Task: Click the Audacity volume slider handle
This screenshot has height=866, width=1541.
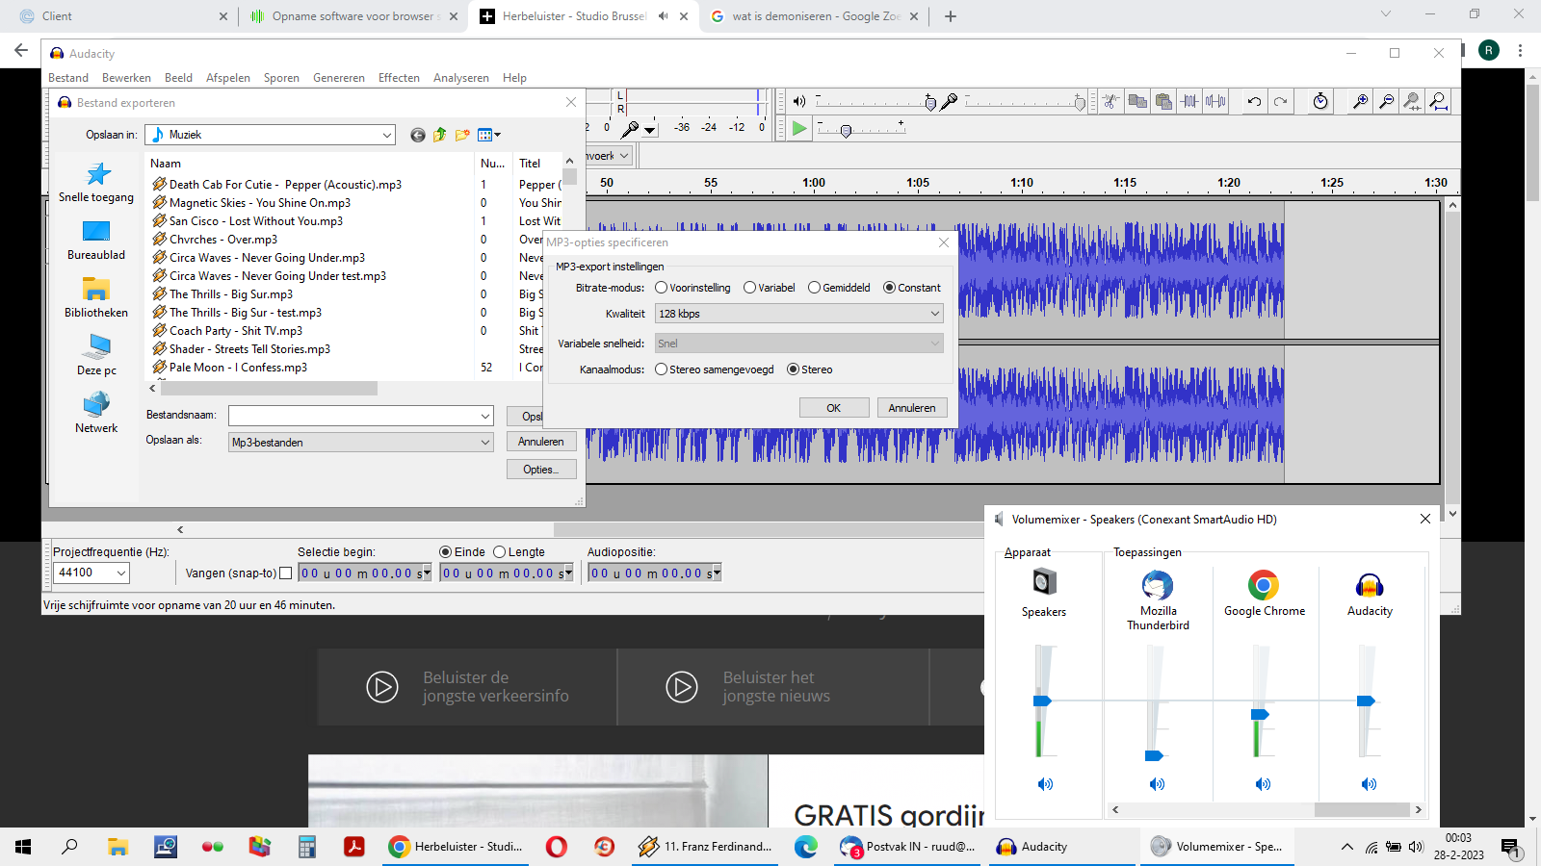Action: pos(1366,700)
